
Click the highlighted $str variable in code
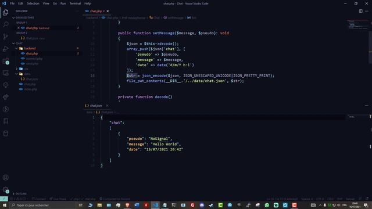point(131,75)
